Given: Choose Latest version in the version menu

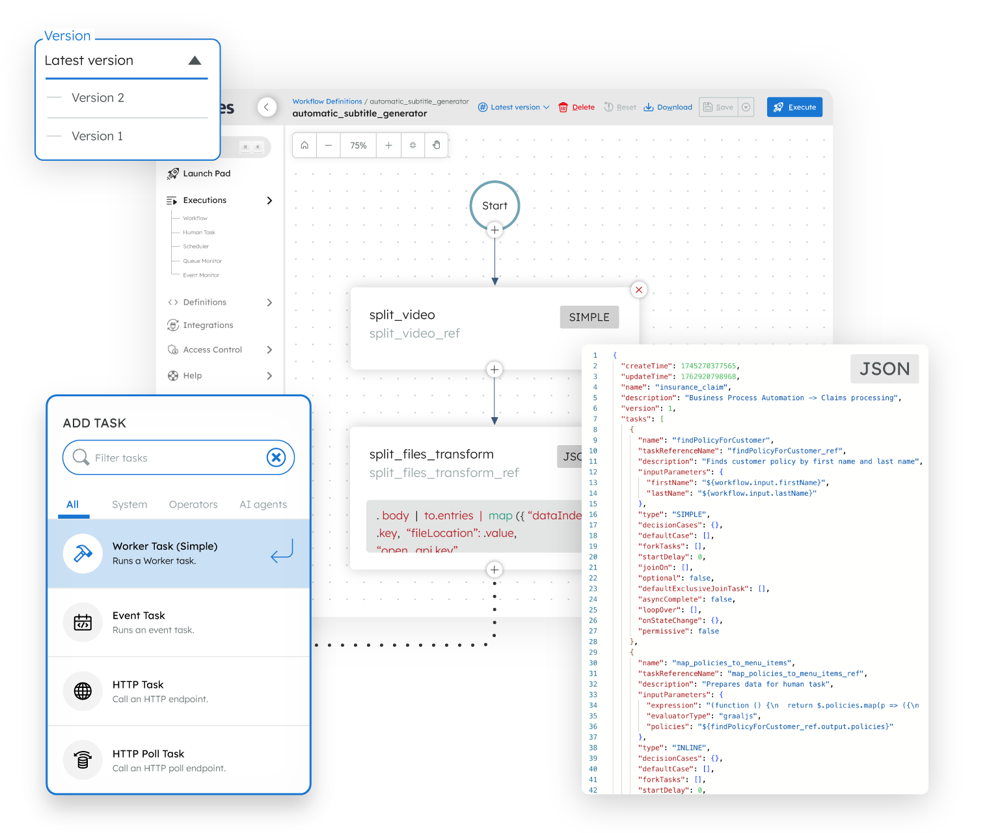Looking at the screenshot, I should [x=89, y=60].
